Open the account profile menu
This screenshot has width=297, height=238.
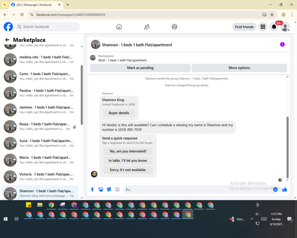[285, 27]
